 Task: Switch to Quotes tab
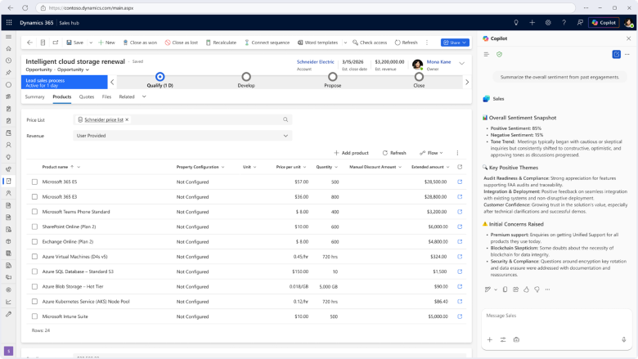click(86, 96)
